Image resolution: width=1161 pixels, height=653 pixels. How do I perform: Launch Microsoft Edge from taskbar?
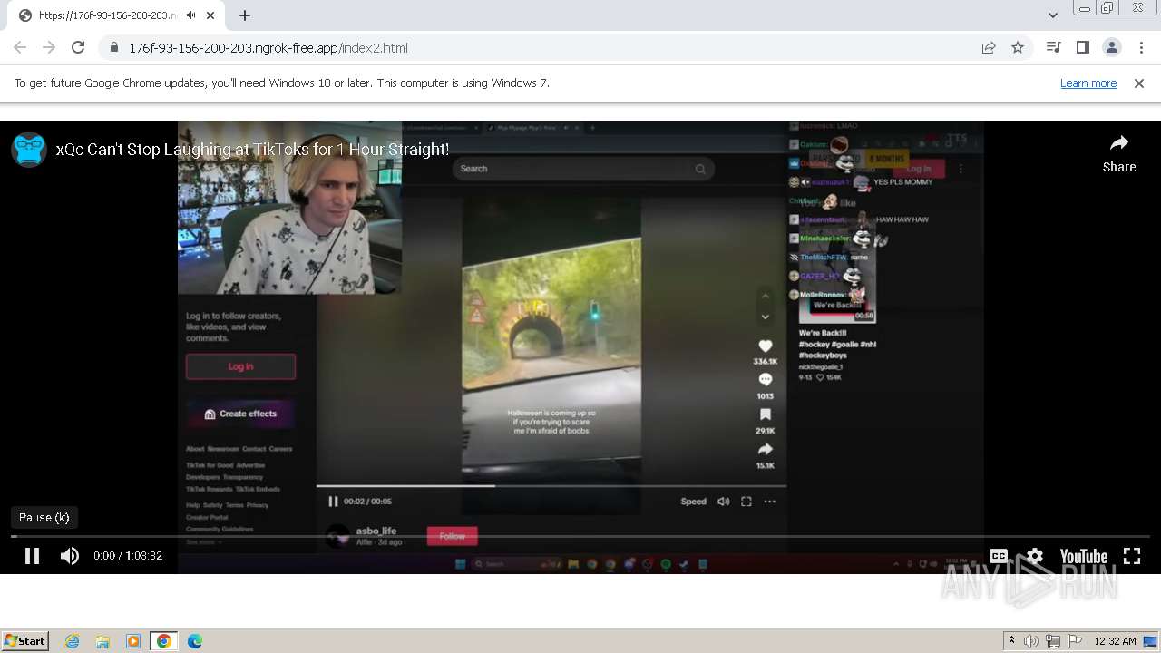coord(195,641)
